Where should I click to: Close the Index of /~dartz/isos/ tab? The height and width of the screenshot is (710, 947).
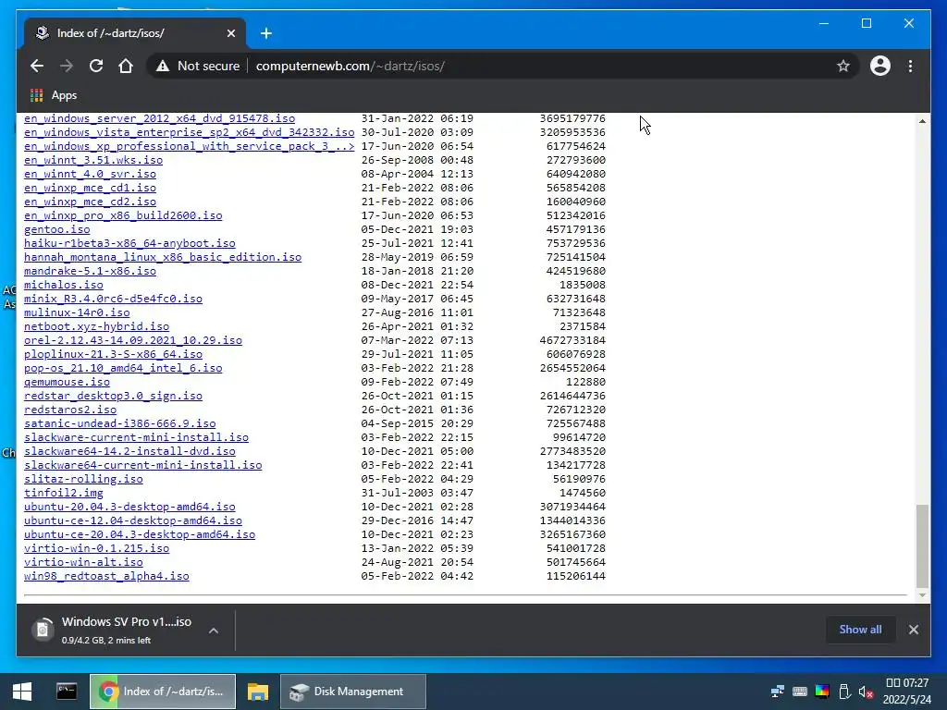tap(230, 33)
